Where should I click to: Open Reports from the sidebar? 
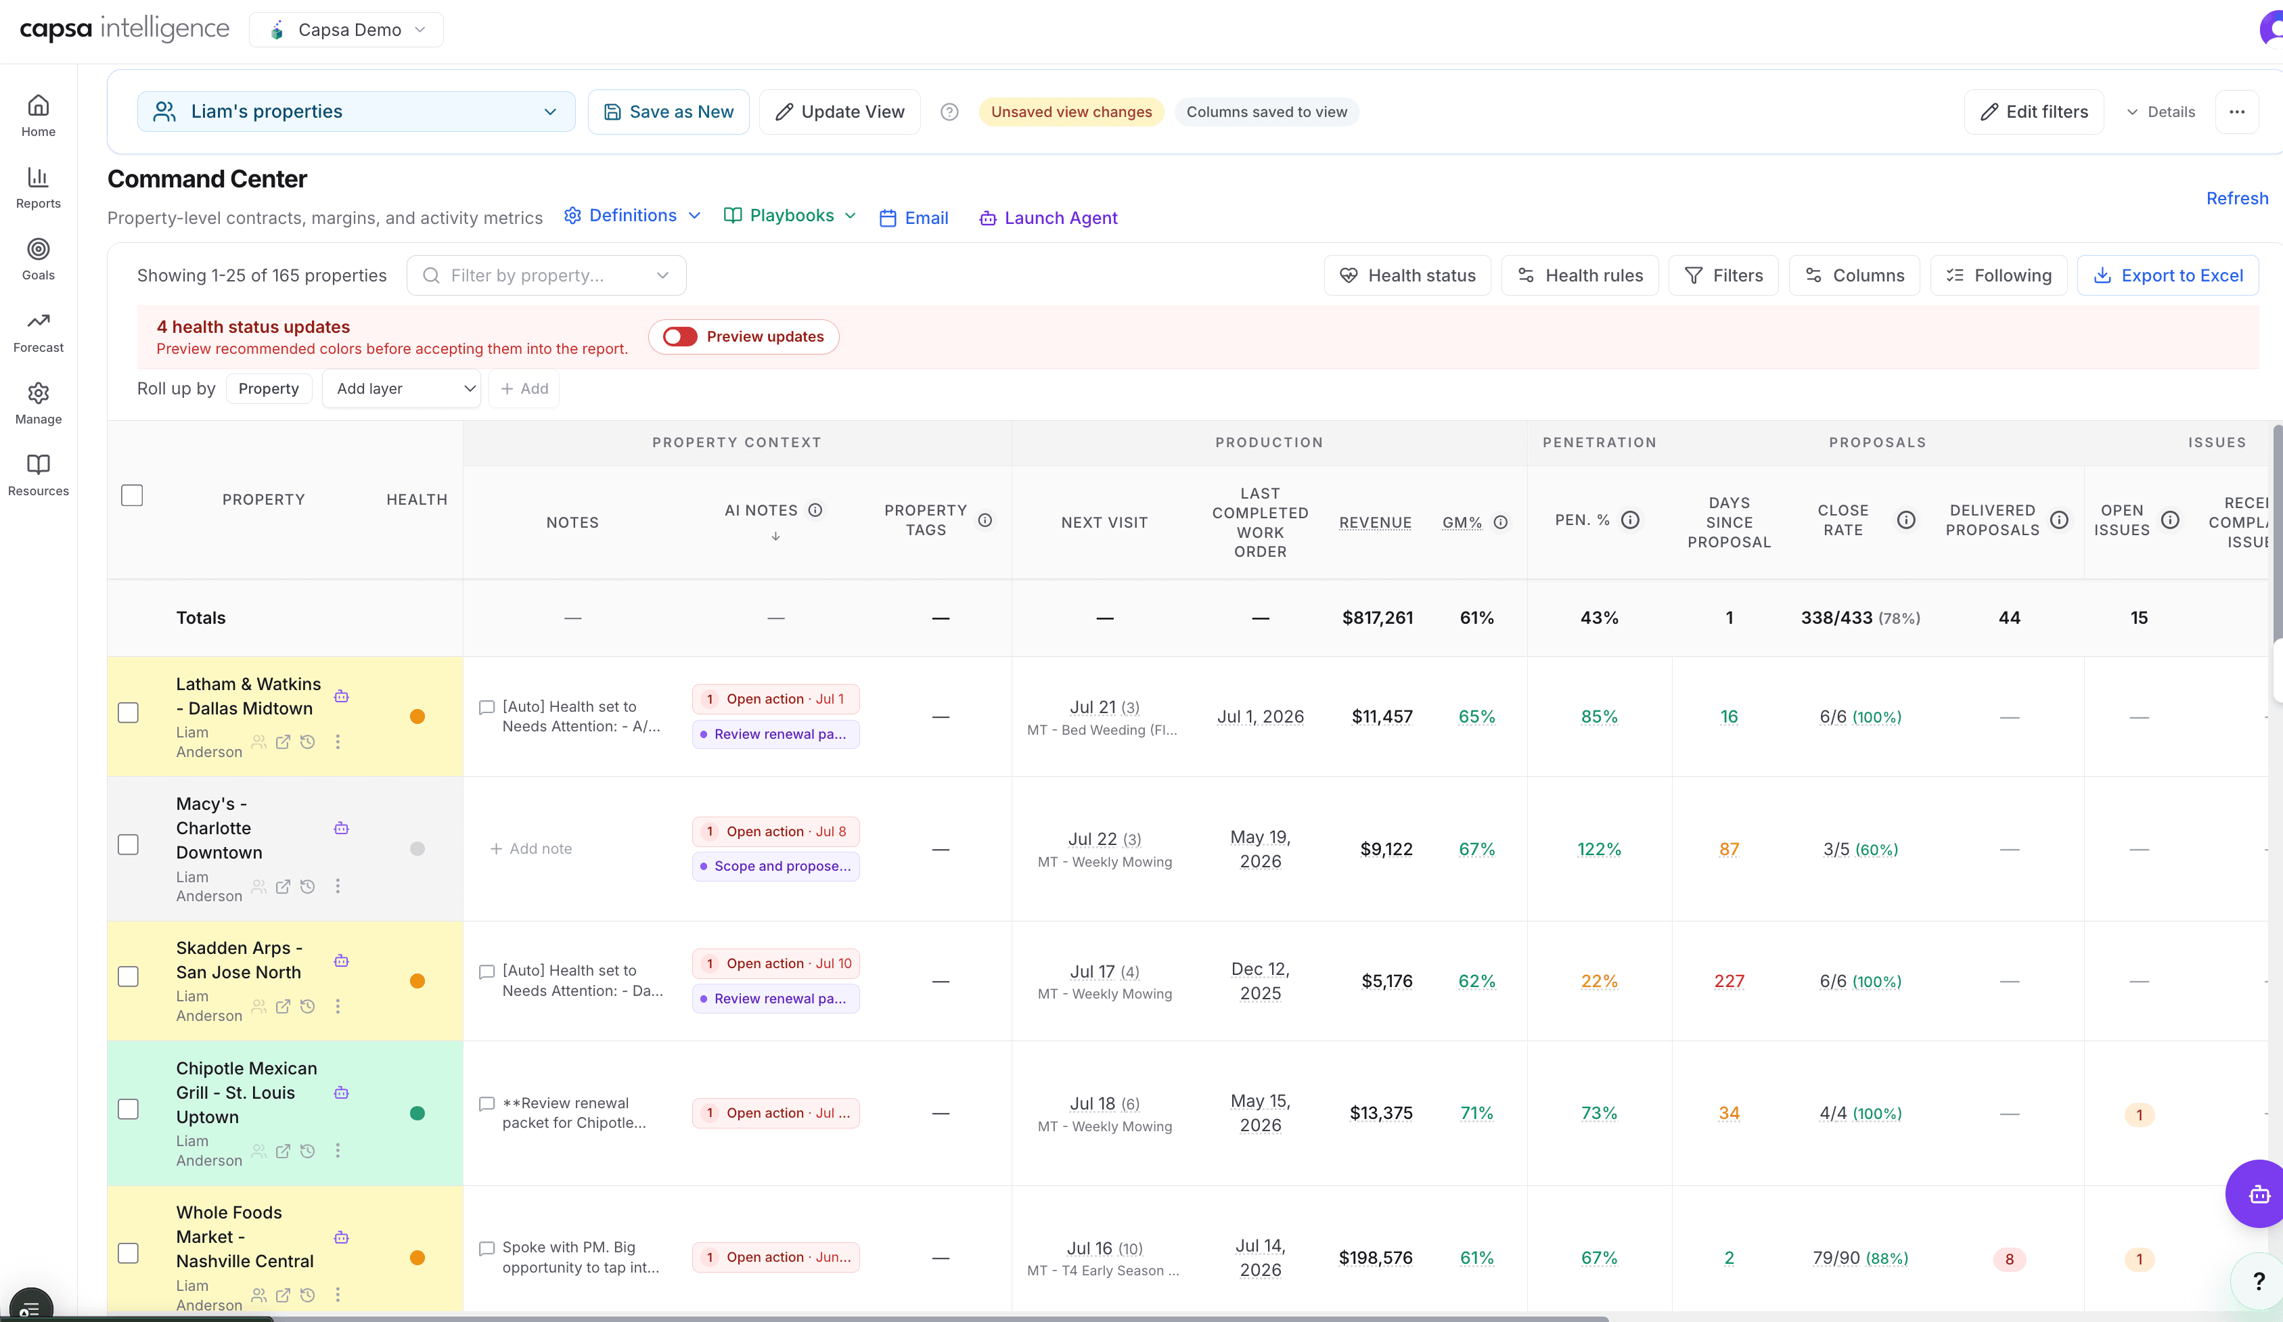click(38, 187)
